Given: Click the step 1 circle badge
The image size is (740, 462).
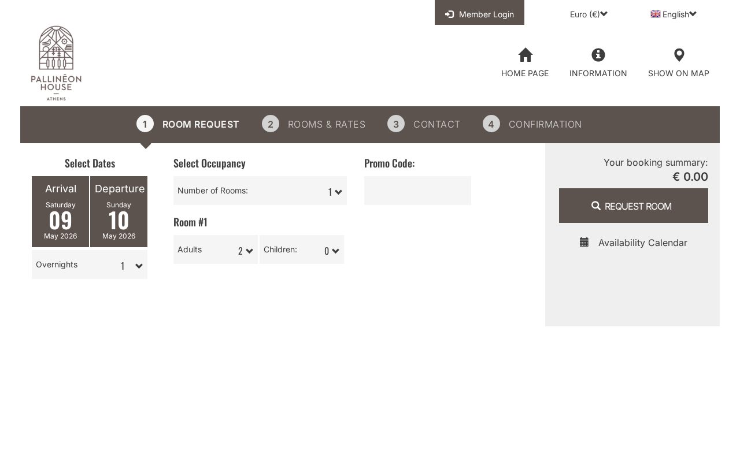Looking at the screenshot, I should pos(145,124).
